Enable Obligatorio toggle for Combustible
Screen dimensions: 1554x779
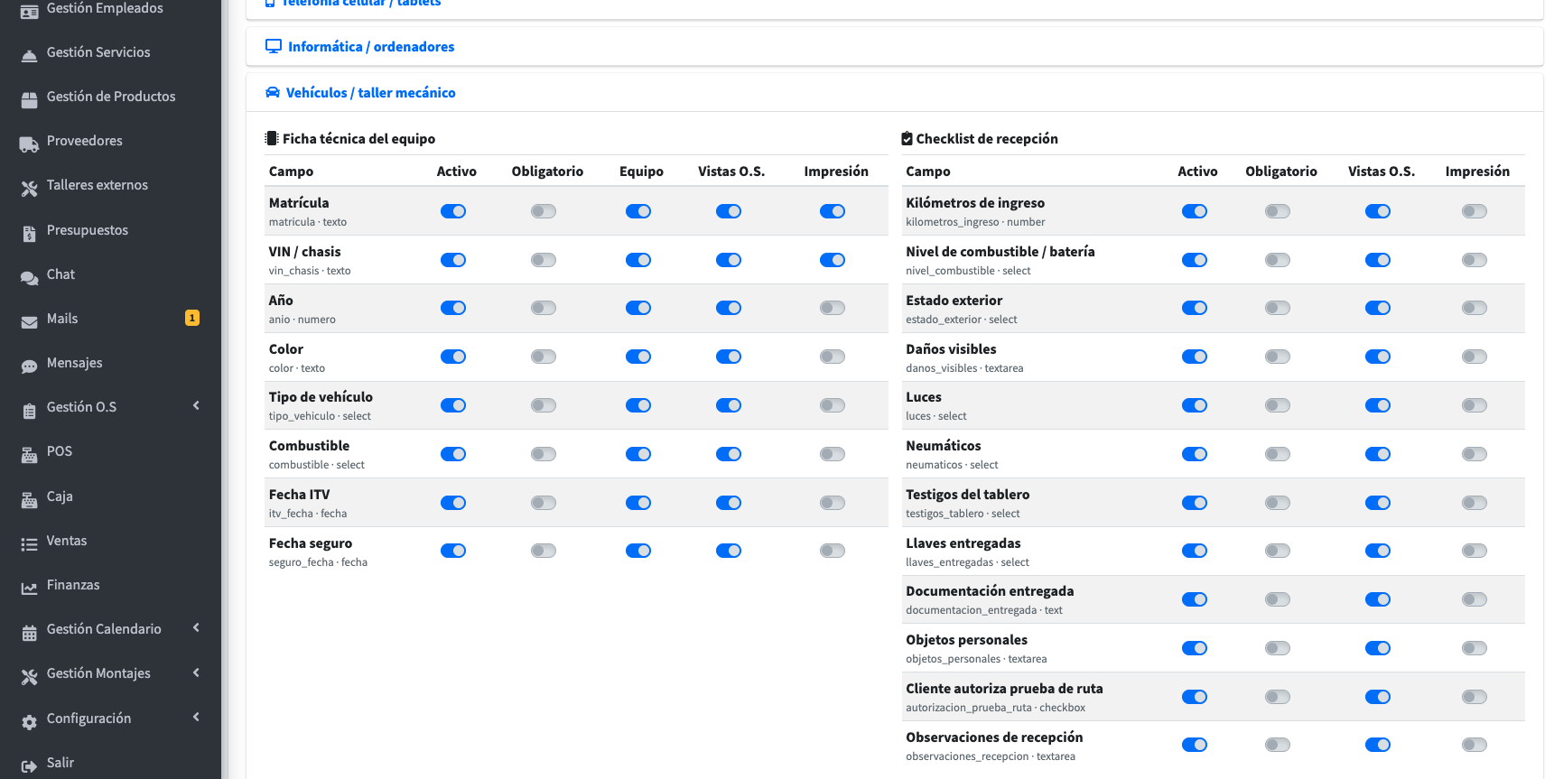[x=544, y=454]
